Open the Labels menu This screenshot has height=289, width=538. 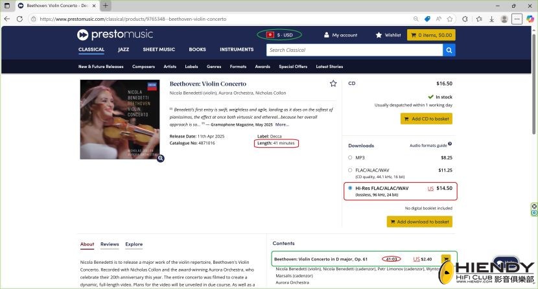(191, 67)
